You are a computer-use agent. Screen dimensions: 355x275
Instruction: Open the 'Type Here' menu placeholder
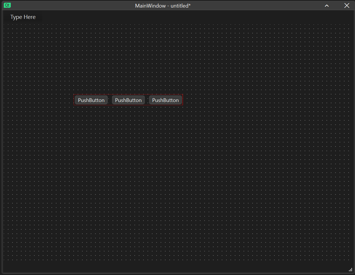coord(23,17)
